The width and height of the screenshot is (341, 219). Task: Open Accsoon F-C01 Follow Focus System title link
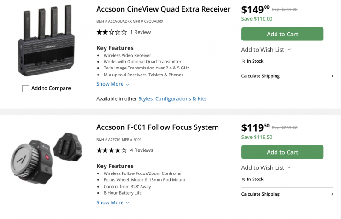coord(157,127)
